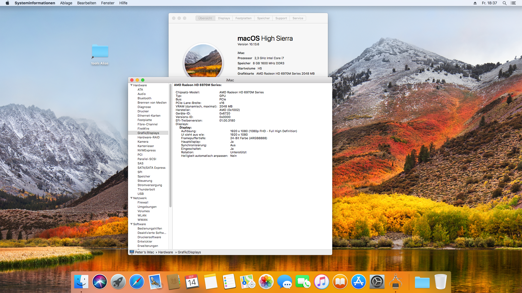Screen dimensions: 522x293
Task: Launch Safari from the Dock
Action: 136,282
